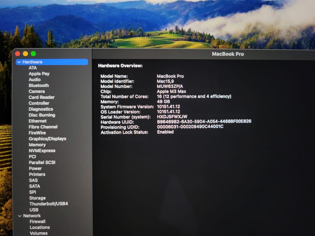Screen dimensions: 315x236
Task: Select Bluetooth in the sidebar
Action: [x=39, y=86]
